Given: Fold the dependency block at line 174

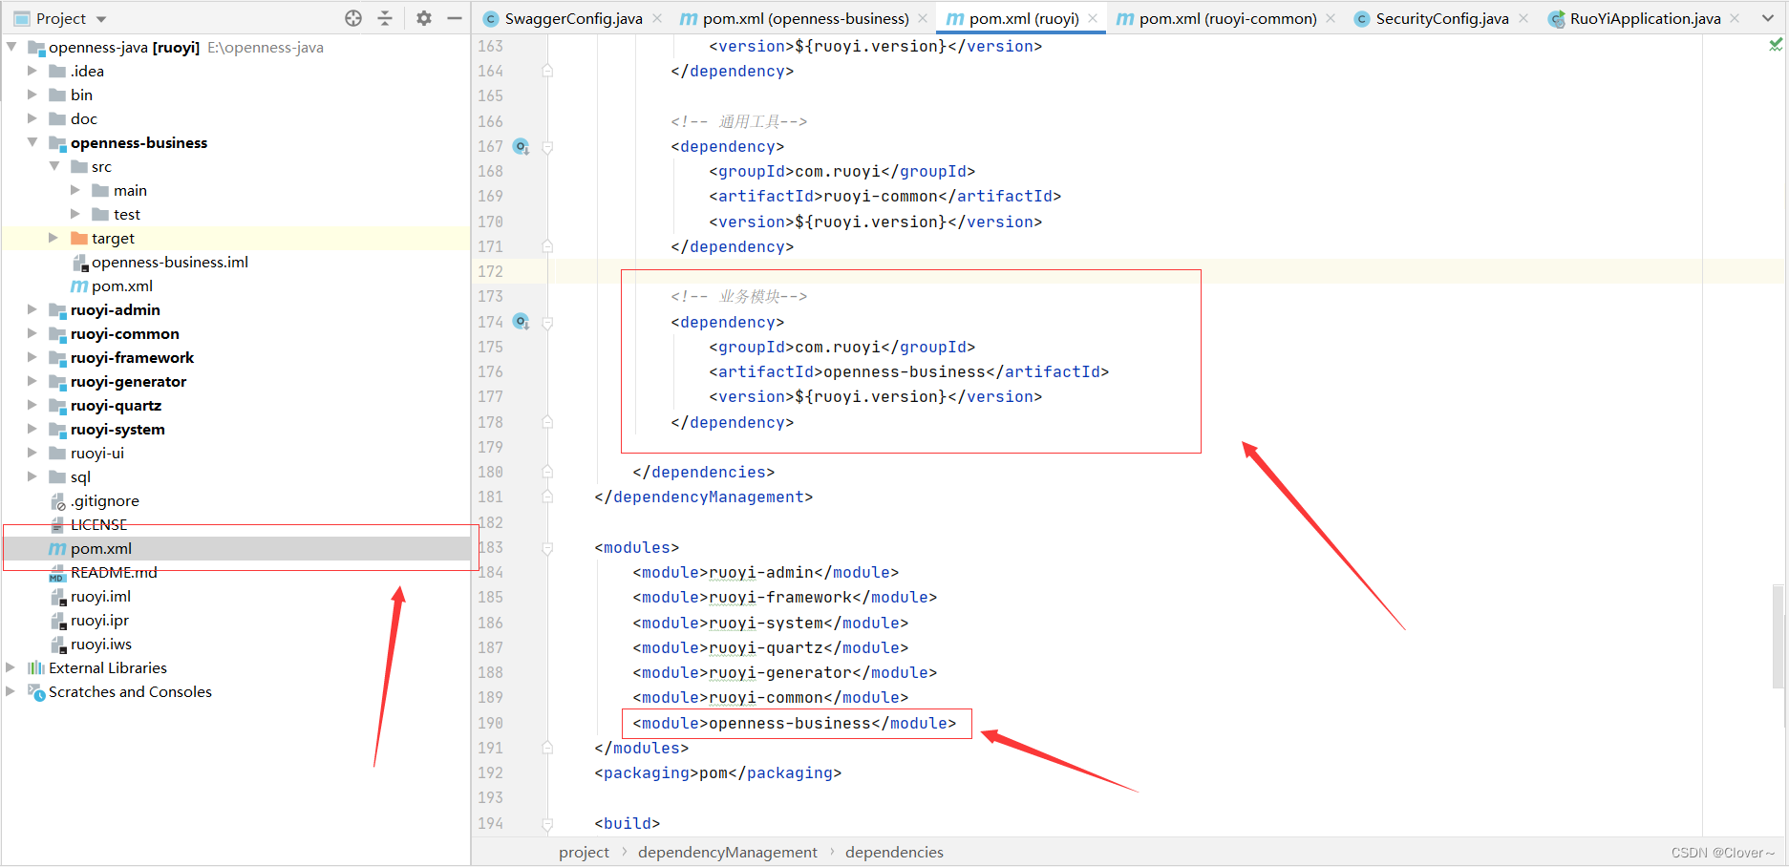Looking at the screenshot, I should pyautogui.click(x=547, y=323).
